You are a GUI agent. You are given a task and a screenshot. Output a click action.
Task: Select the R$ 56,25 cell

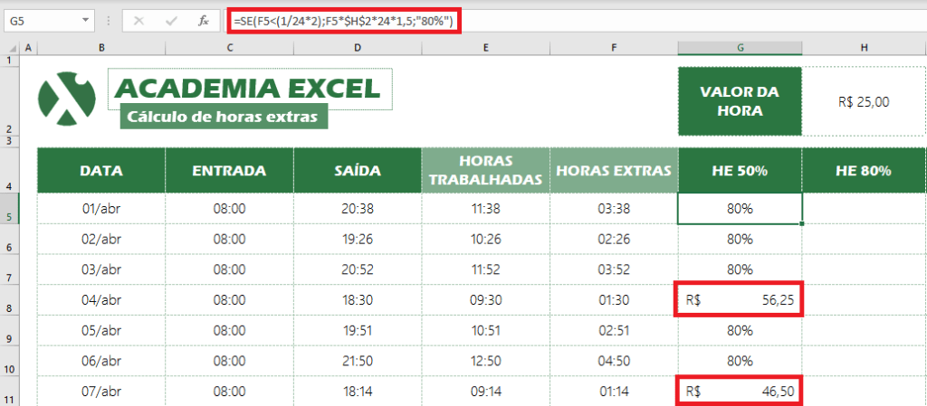coord(740,300)
